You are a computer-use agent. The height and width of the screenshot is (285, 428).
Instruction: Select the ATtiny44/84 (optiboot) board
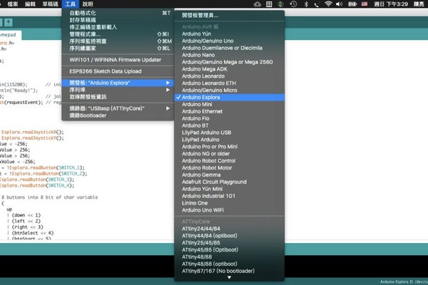229,236
